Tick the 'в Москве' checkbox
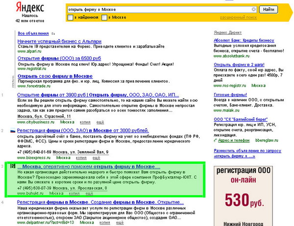The height and width of the screenshot is (226, 294). (104, 18)
